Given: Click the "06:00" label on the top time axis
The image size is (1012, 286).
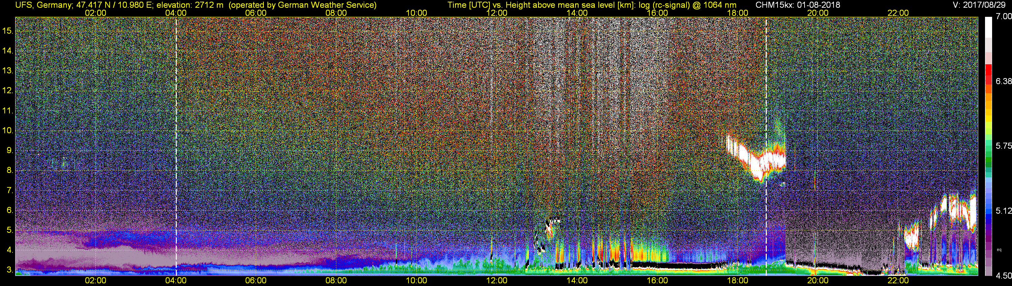Looking at the screenshot, I should (256, 13).
